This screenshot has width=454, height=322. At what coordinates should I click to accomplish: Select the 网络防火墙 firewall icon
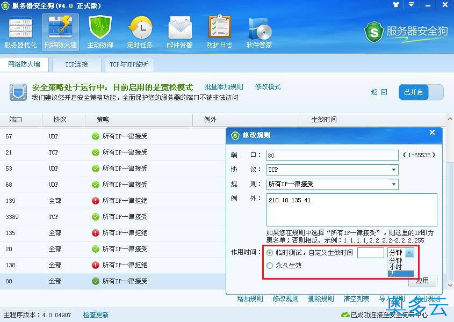61,32
